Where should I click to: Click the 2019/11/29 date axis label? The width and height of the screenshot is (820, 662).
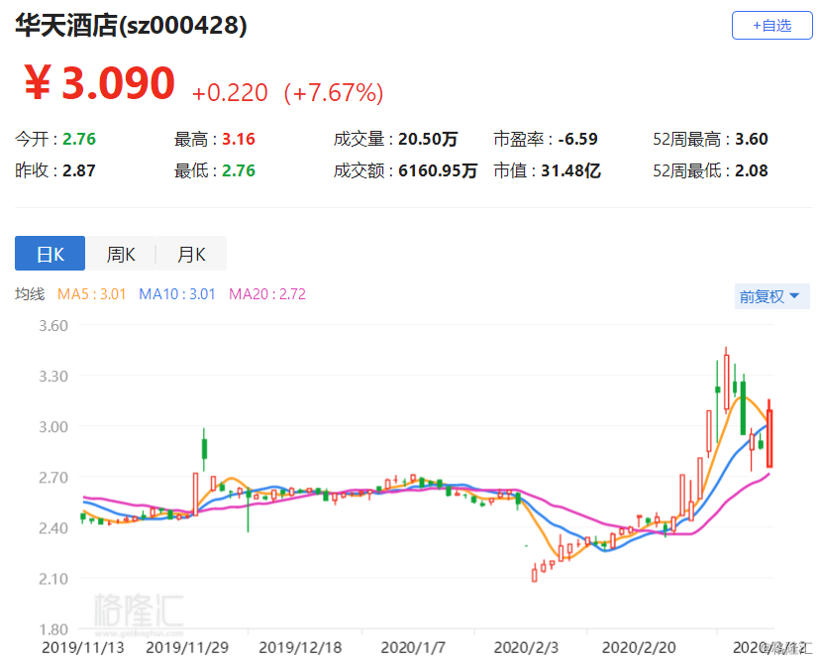187,648
